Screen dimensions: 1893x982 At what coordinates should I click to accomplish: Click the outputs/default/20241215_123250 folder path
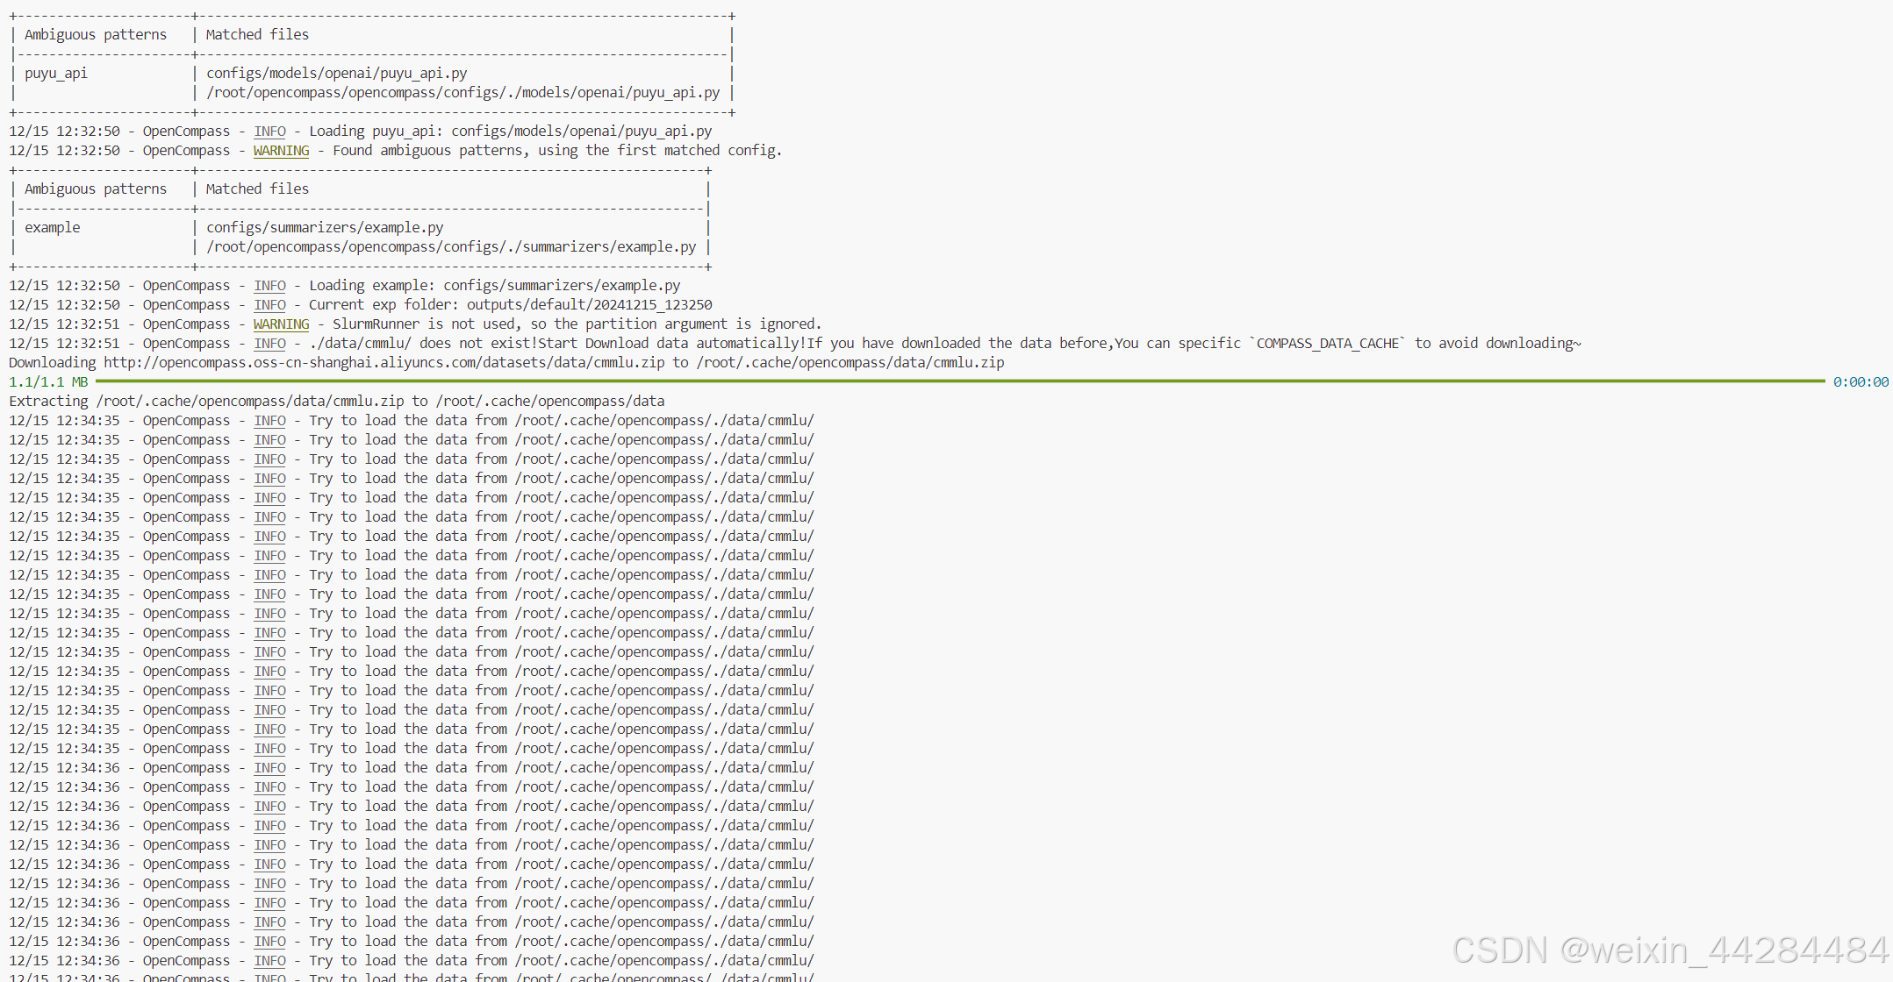589,305
